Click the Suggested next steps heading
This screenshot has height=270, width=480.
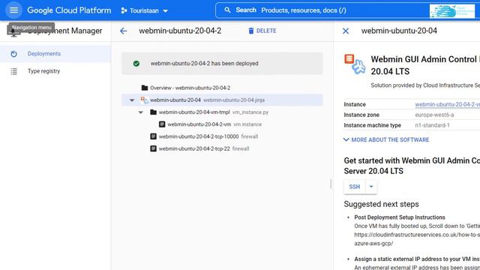click(382, 204)
